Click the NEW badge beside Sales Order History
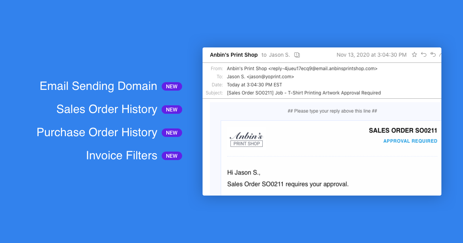This screenshot has width=463, height=243. (172, 110)
